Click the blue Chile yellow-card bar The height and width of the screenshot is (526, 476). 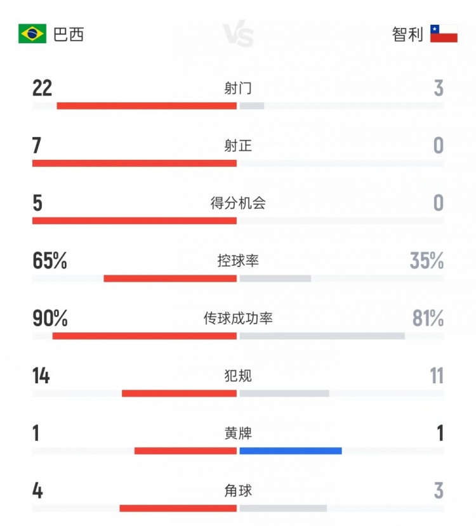coord(290,451)
